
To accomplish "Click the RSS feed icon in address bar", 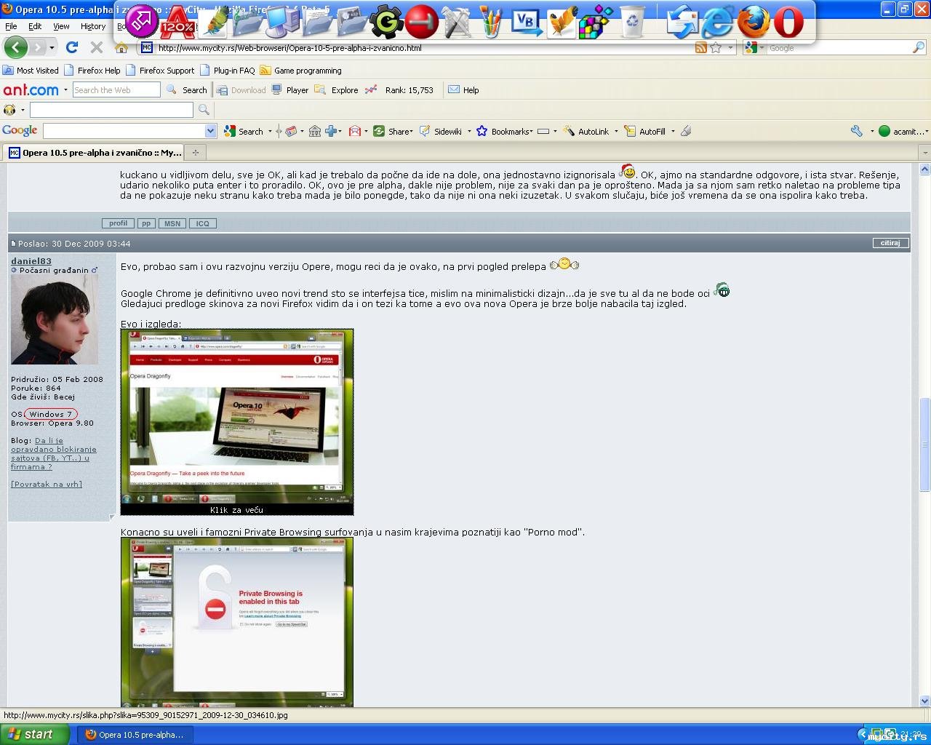I will (x=701, y=48).
